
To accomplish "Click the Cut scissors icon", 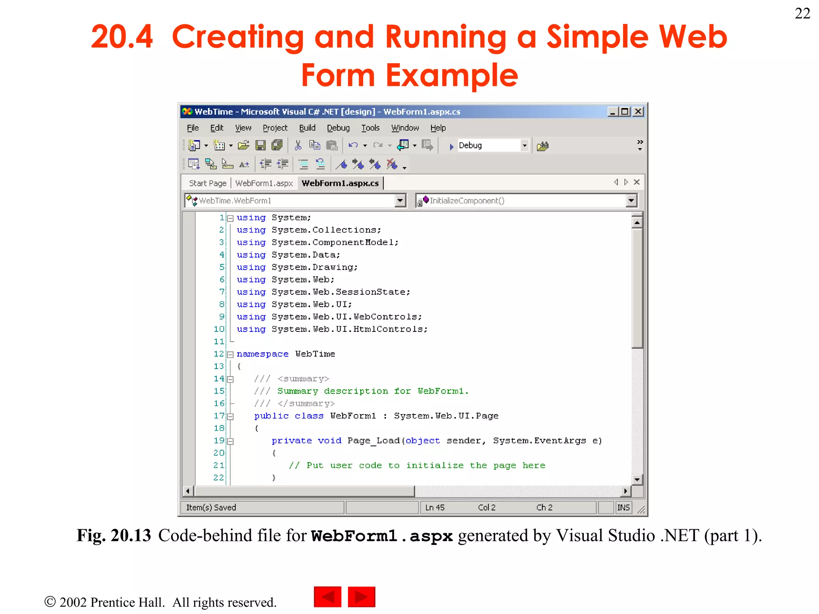I will pyautogui.click(x=298, y=146).
